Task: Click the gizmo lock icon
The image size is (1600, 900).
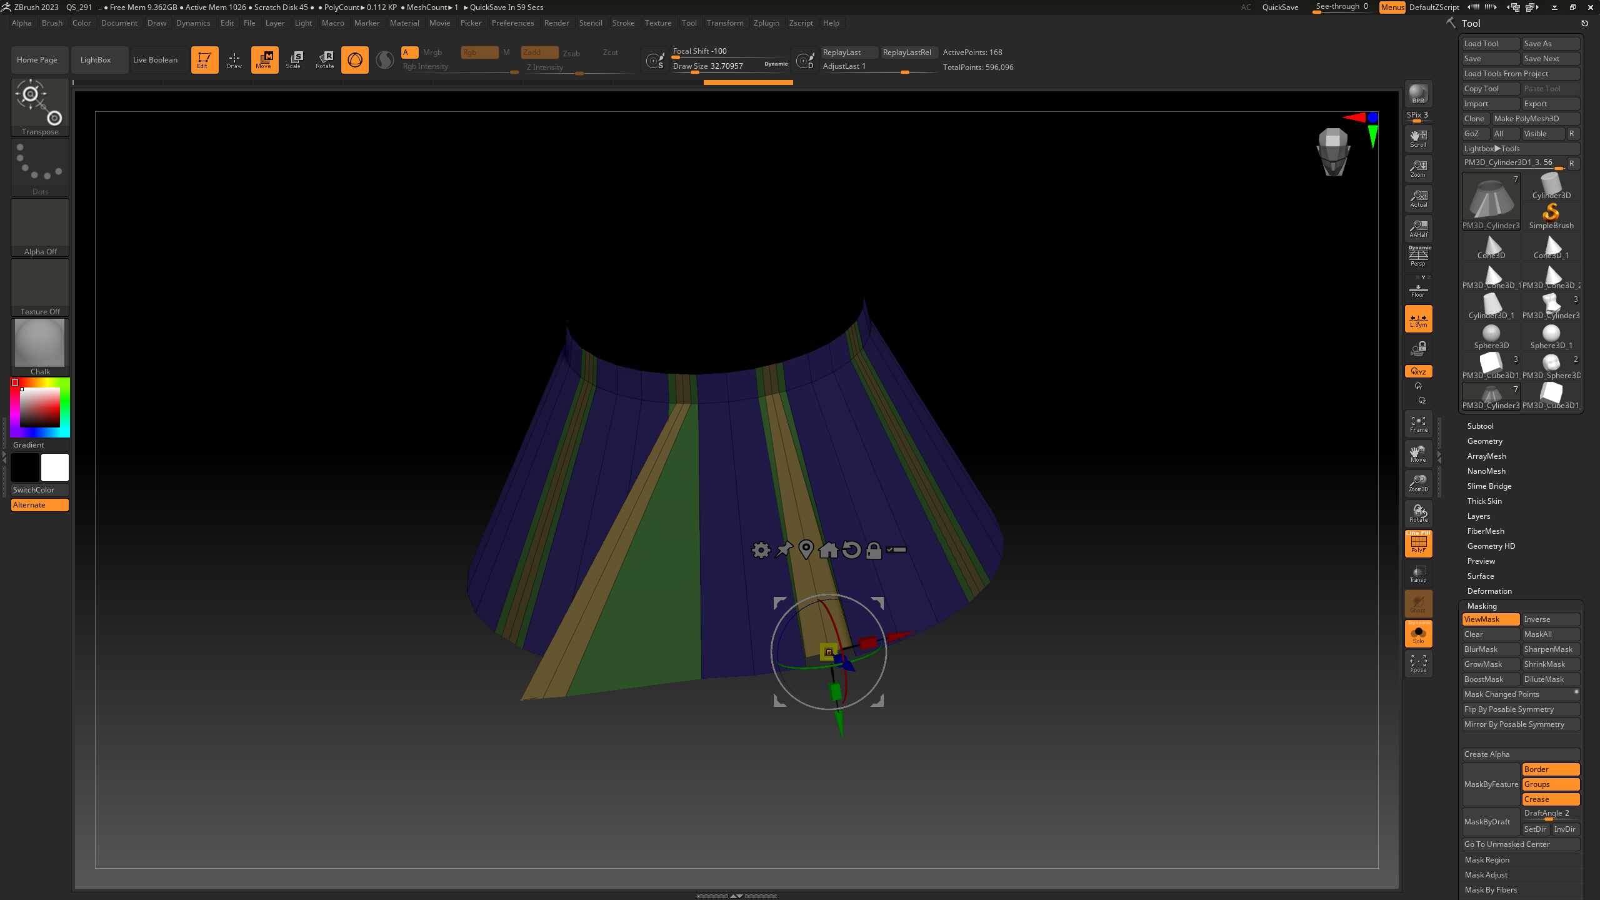Action: pos(873,550)
